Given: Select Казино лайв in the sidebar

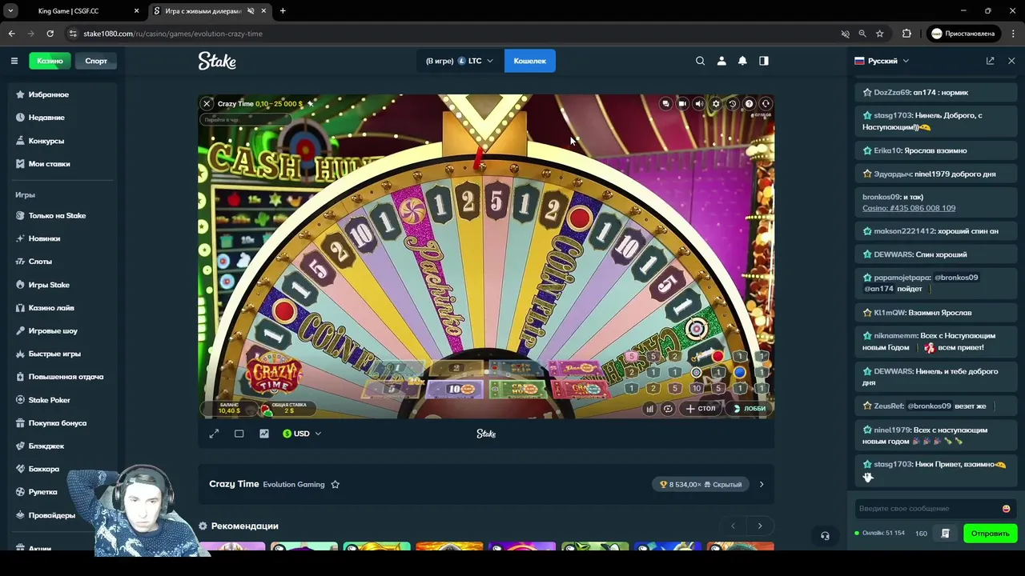Looking at the screenshot, I should pyautogui.click(x=51, y=308).
